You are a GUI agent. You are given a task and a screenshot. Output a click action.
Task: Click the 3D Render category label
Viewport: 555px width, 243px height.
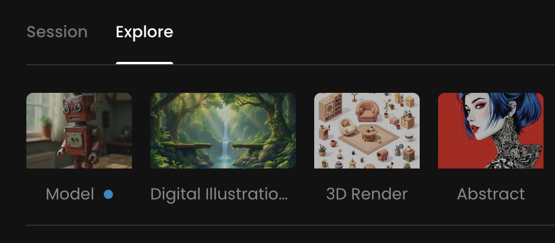pos(367,194)
